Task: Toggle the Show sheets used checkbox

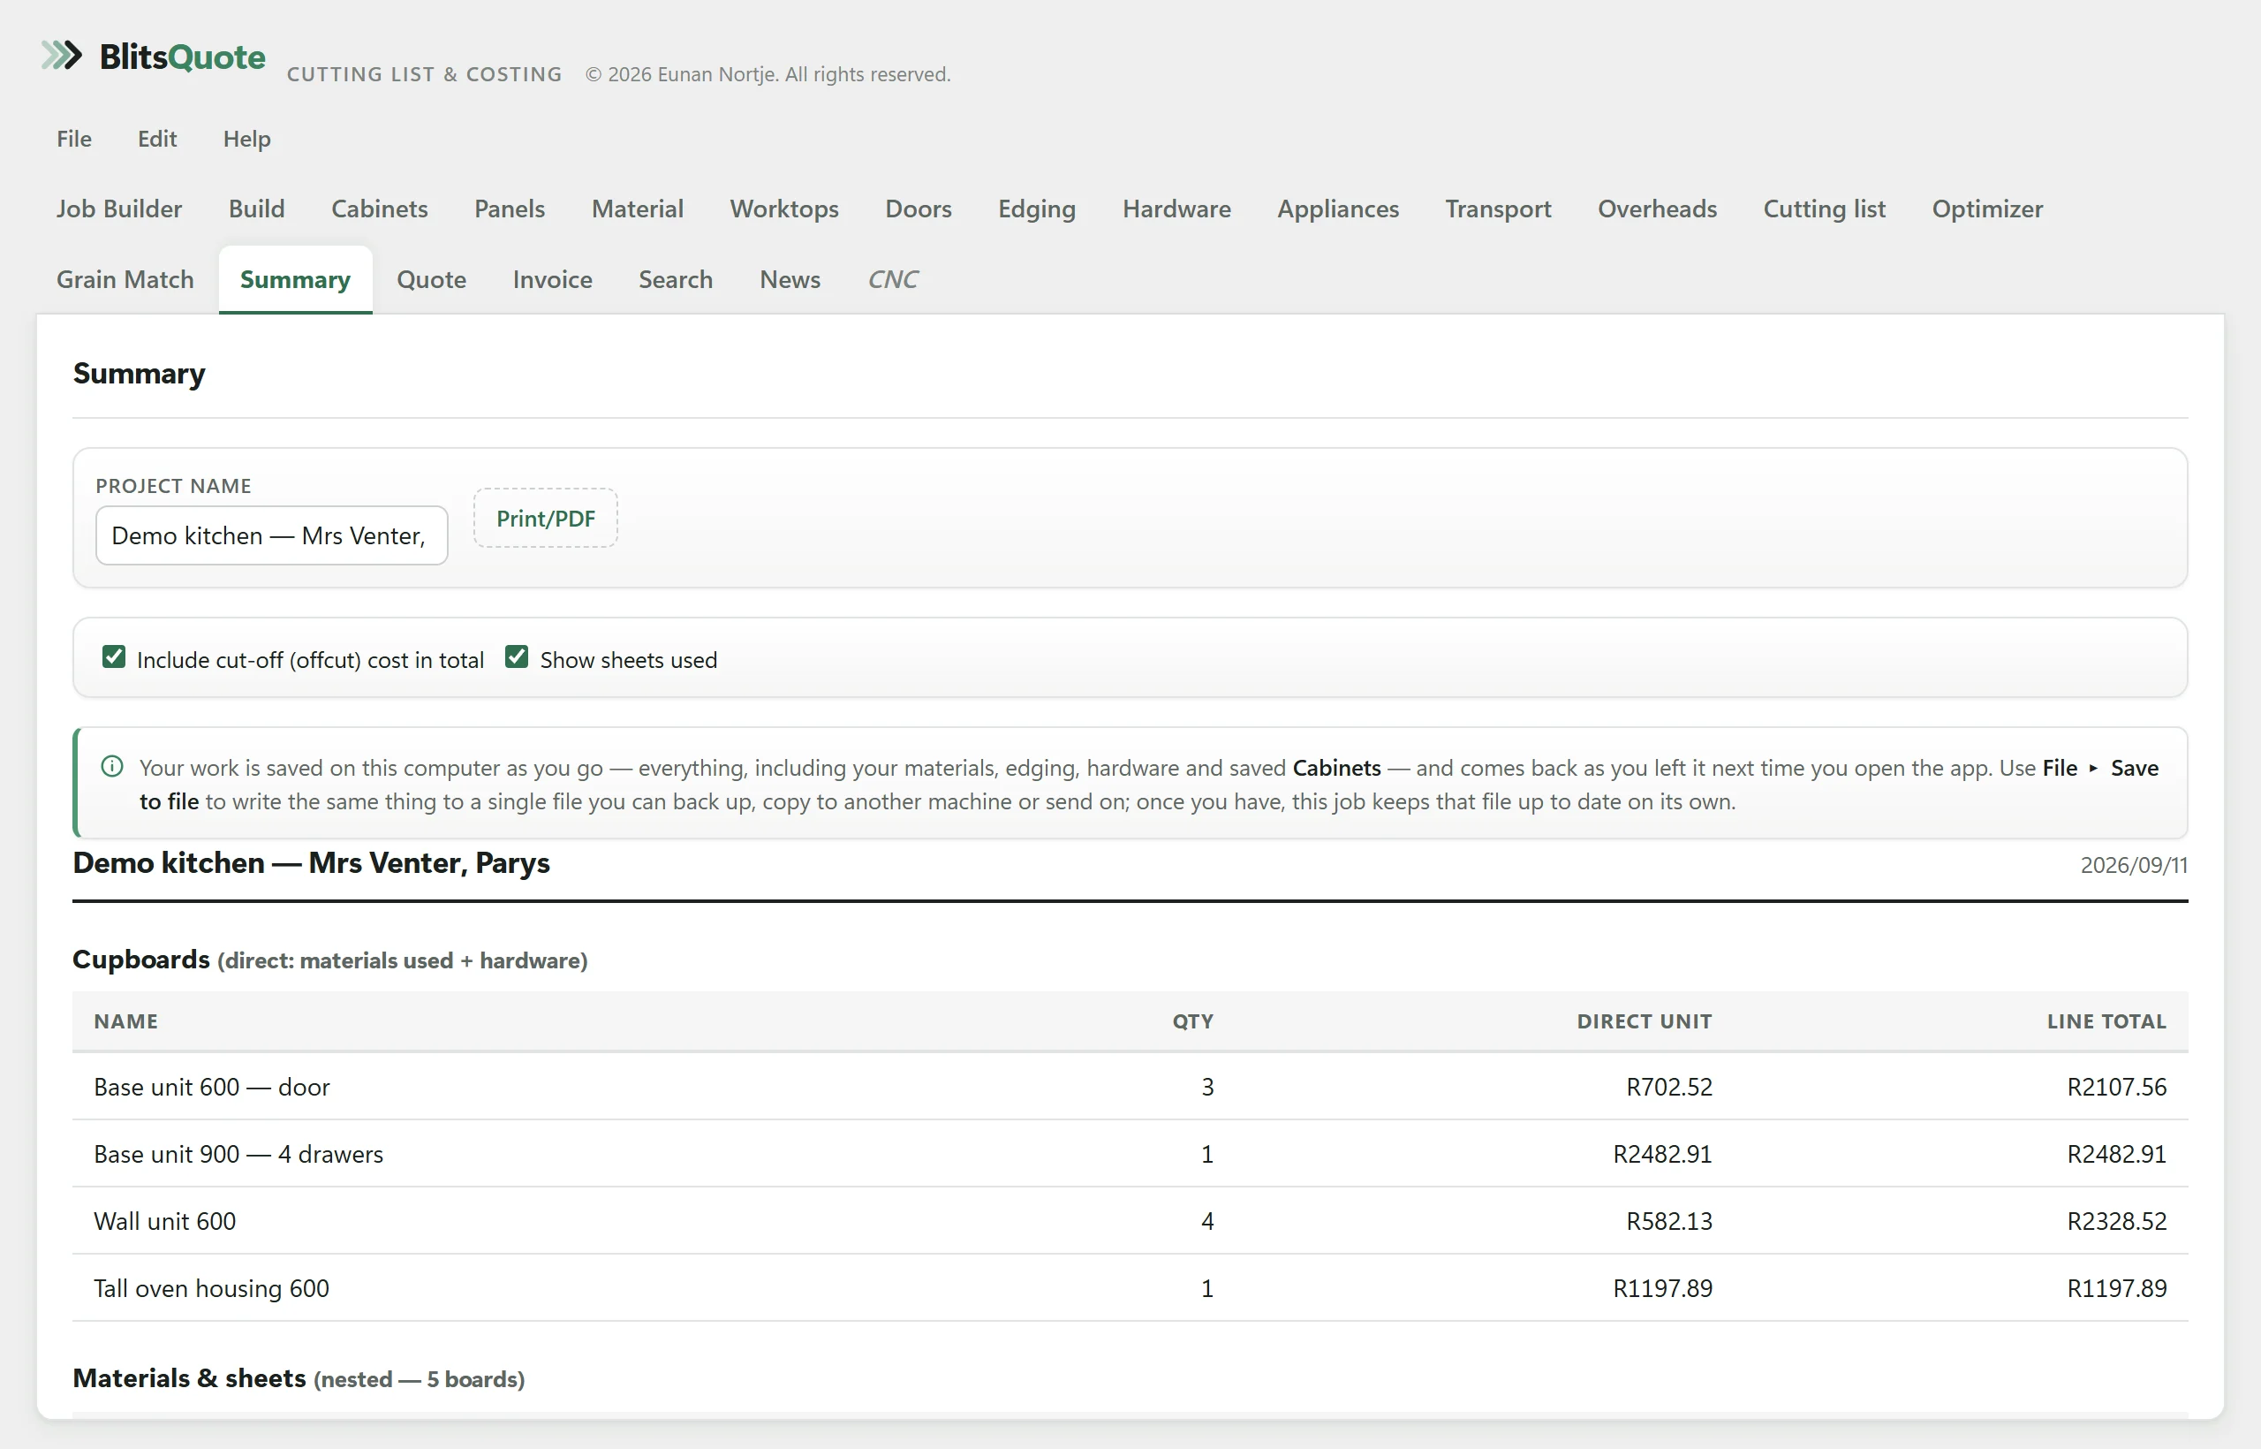Action: 517,656
